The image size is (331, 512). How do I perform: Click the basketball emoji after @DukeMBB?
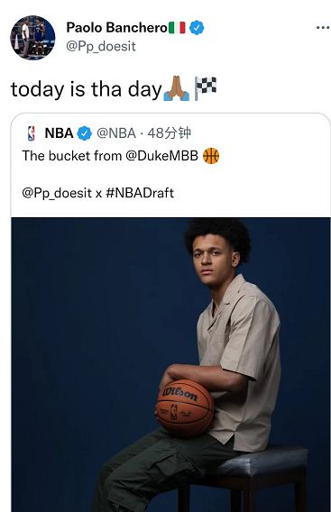tap(211, 156)
